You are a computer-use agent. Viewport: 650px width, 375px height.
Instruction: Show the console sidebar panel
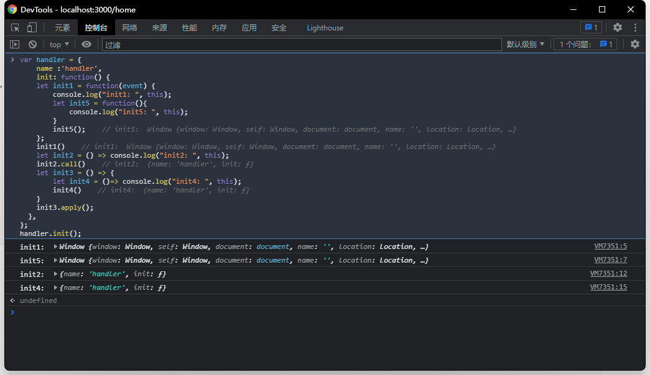15,45
